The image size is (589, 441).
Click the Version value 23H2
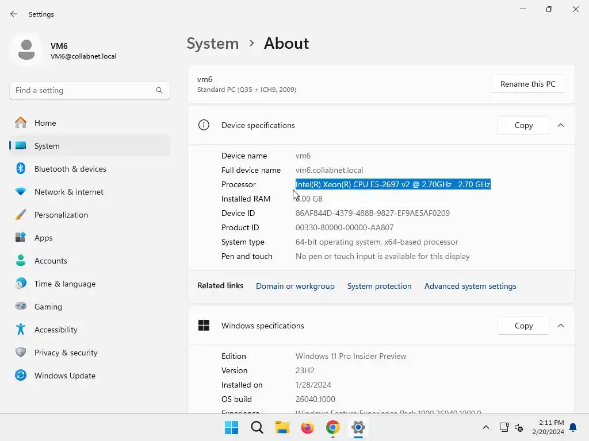point(305,370)
